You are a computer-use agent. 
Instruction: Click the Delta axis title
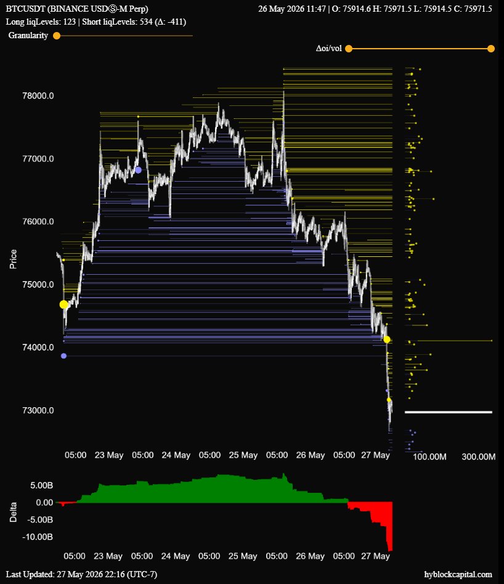coord(13,512)
